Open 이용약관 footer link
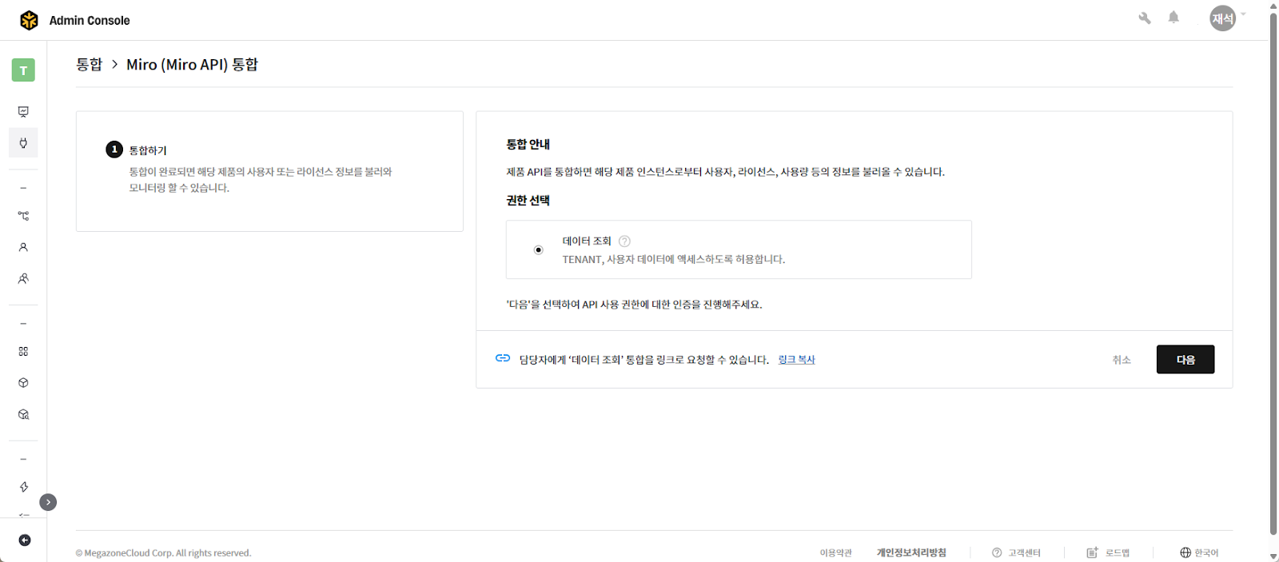 coord(835,552)
